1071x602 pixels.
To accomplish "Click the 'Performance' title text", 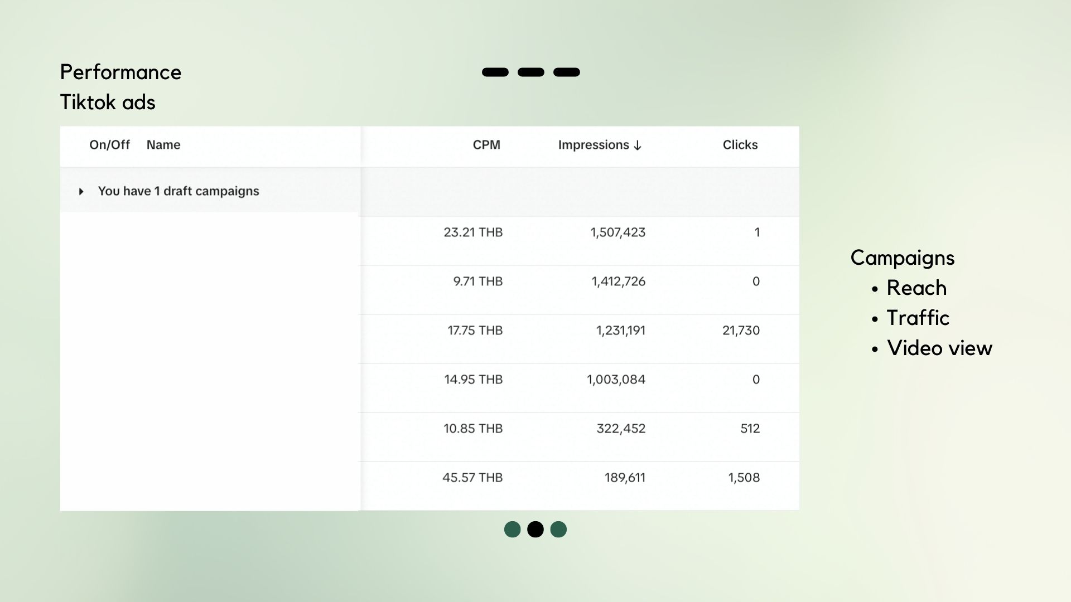I will (x=121, y=72).
